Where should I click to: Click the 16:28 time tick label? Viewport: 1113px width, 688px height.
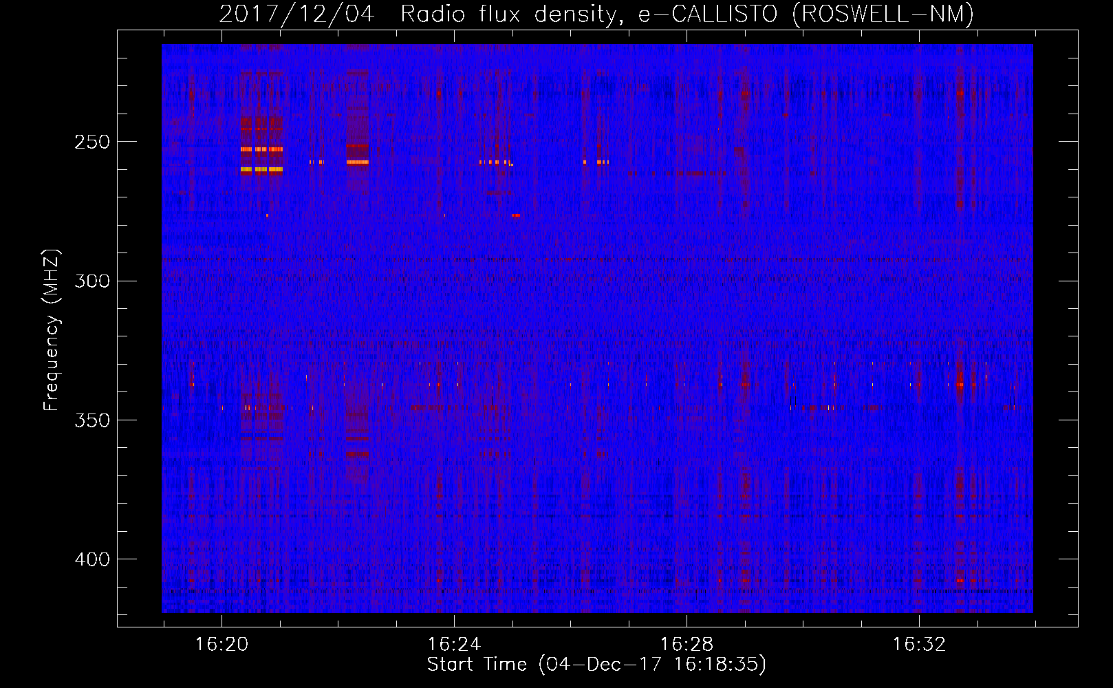(687, 645)
